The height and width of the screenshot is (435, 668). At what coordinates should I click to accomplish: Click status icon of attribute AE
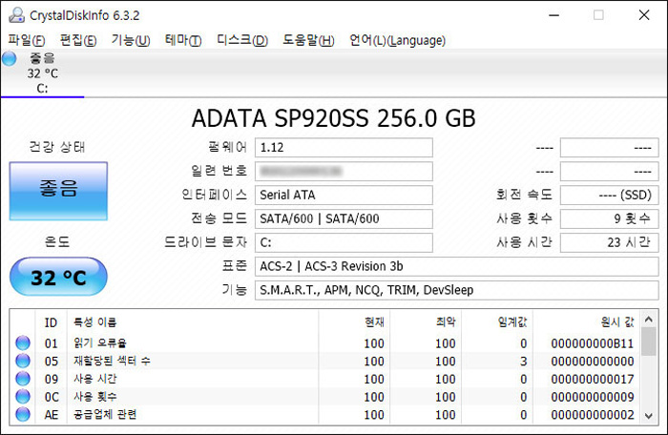[23, 414]
